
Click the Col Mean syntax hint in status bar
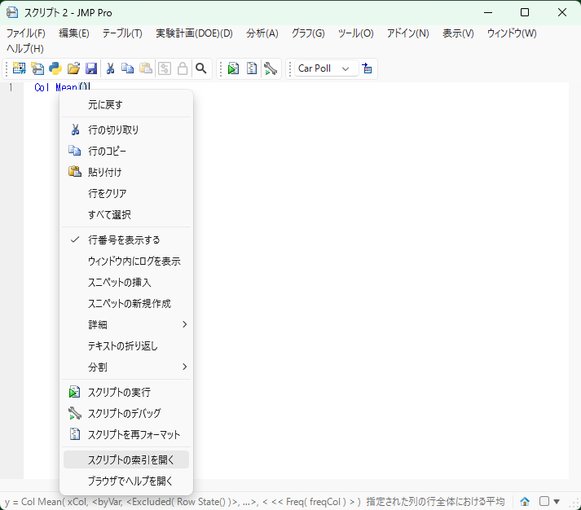(x=183, y=502)
